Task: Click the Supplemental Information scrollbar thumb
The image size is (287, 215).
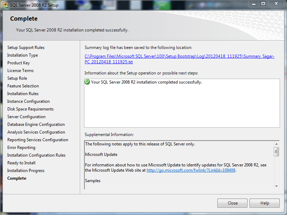Action: 276,152
